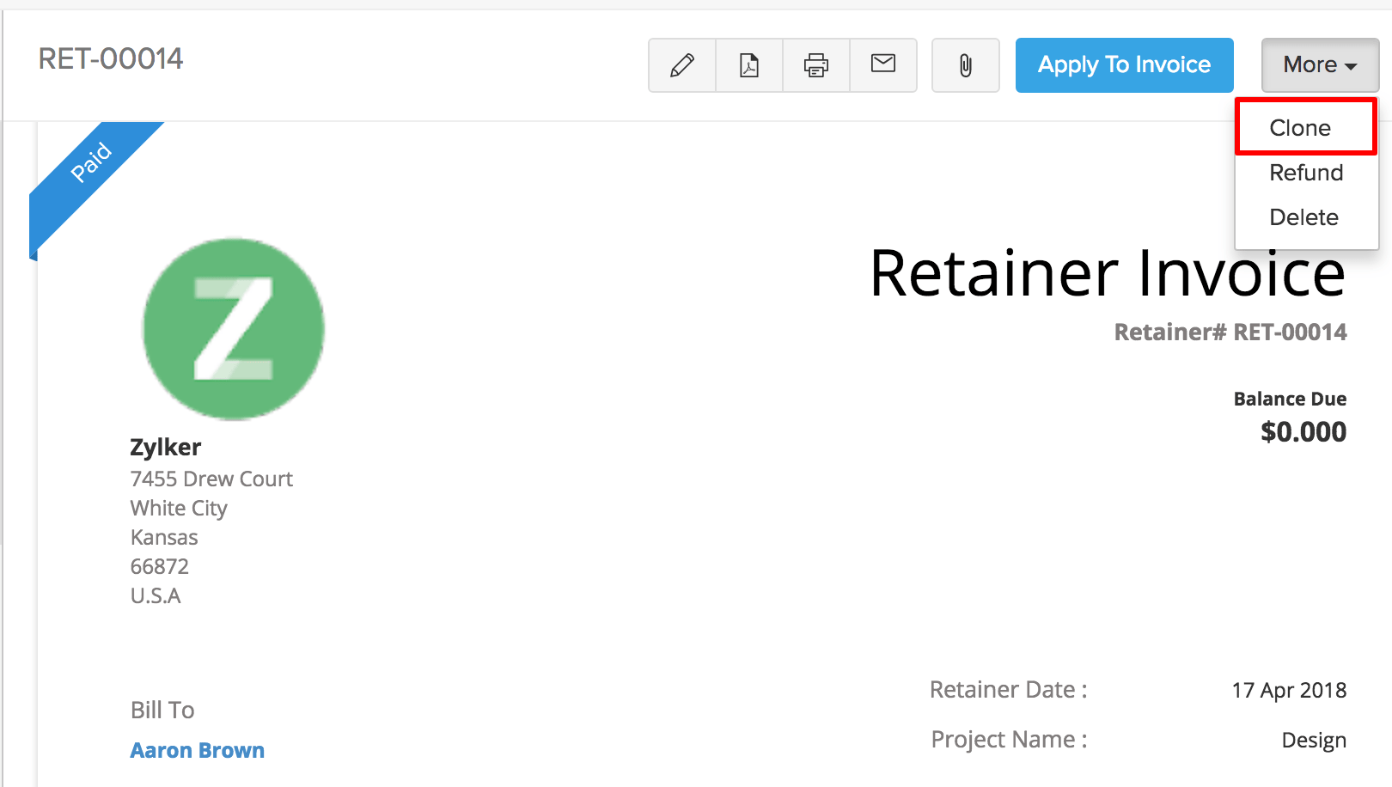Click the Retainer# RET-00014 reference text

click(x=1230, y=332)
